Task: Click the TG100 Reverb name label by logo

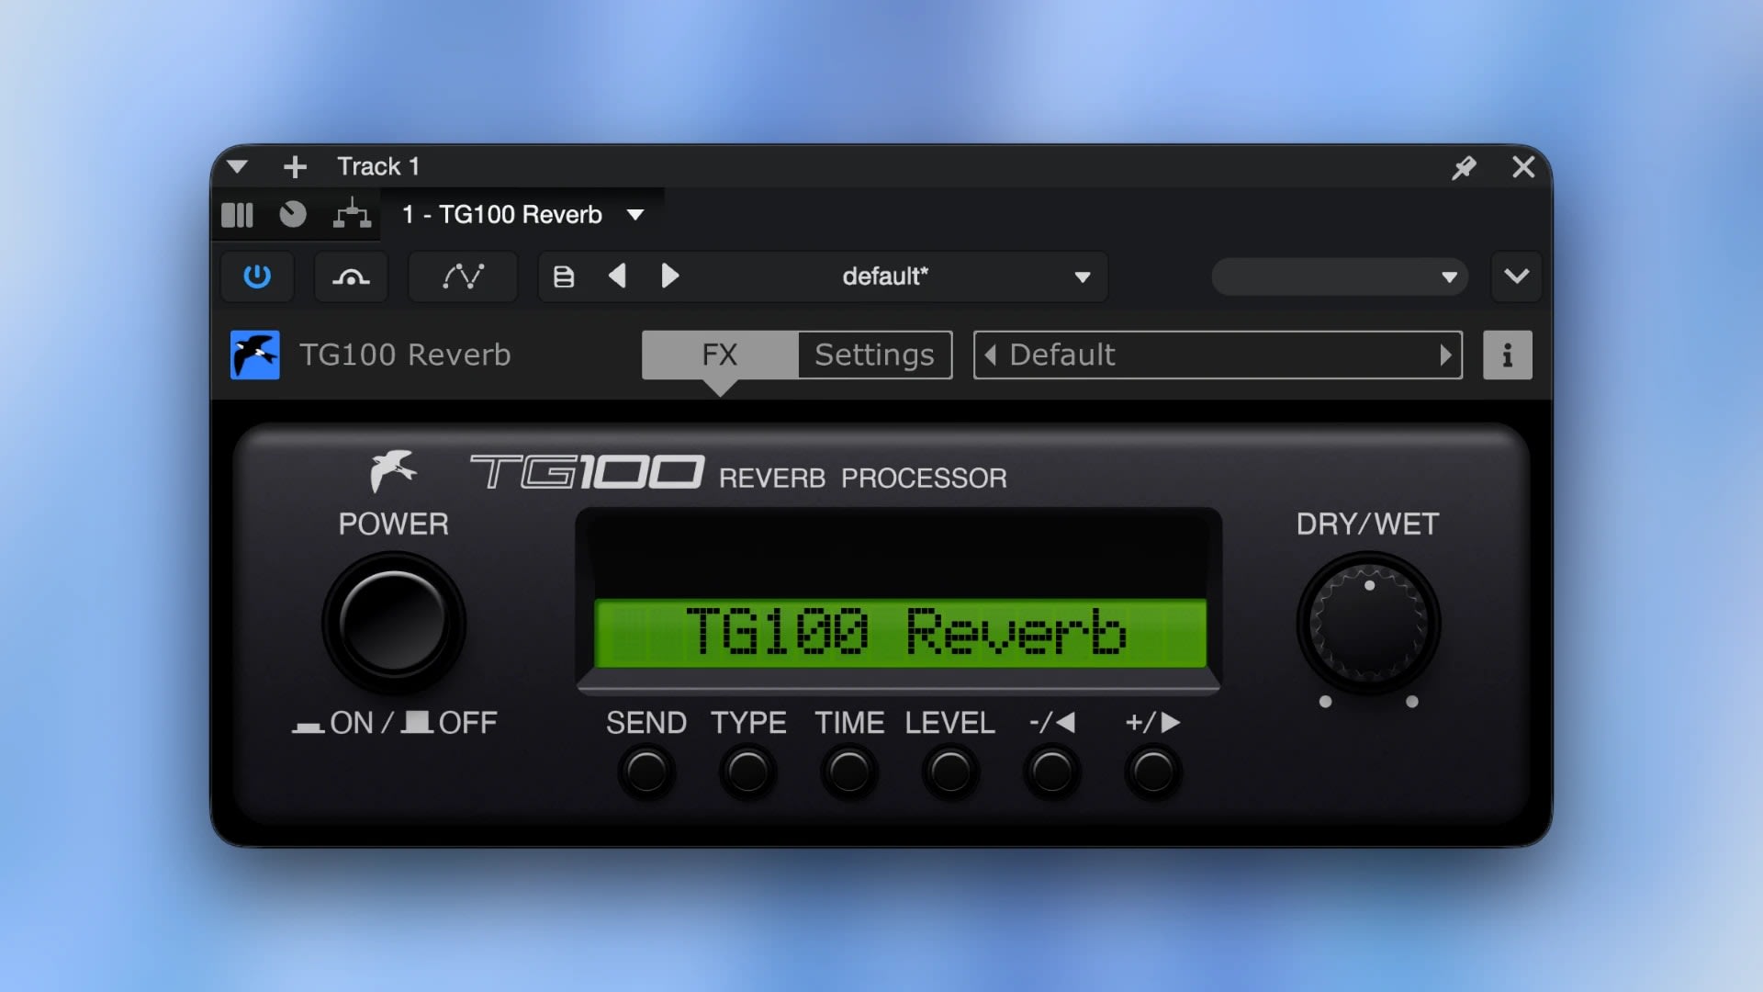Action: tap(405, 355)
